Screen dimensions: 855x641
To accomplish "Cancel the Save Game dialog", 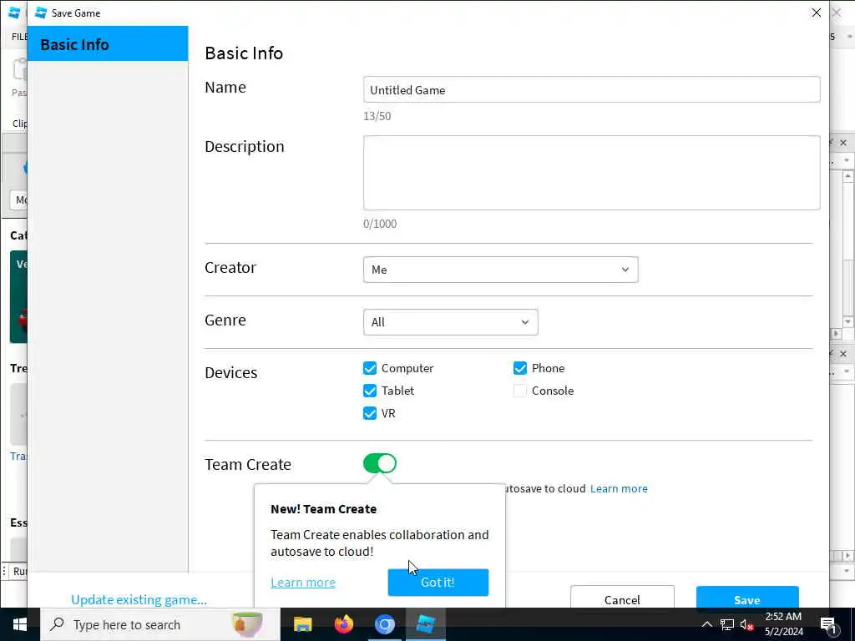I will (x=622, y=598).
